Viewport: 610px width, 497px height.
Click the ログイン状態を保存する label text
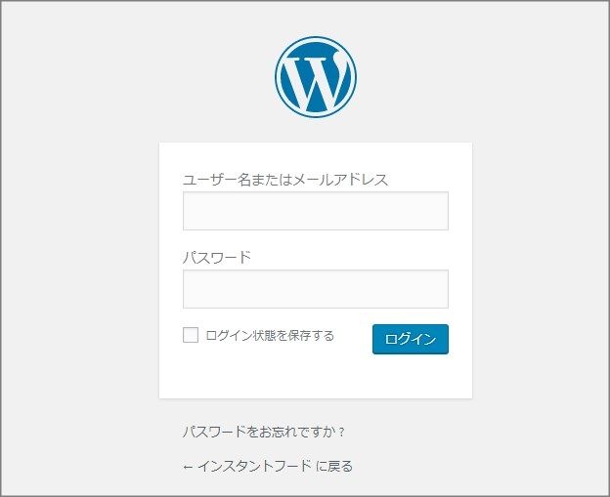(270, 335)
